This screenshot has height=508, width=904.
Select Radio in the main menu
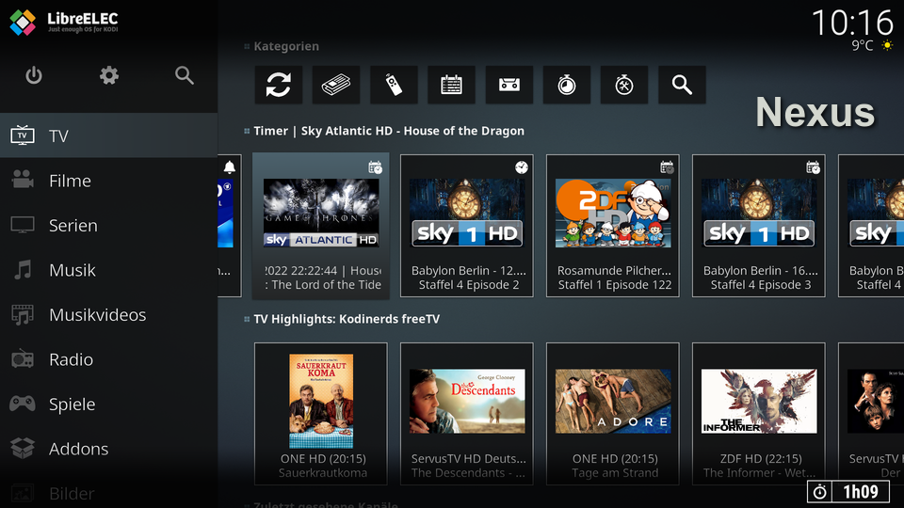pyautogui.click(x=109, y=359)
